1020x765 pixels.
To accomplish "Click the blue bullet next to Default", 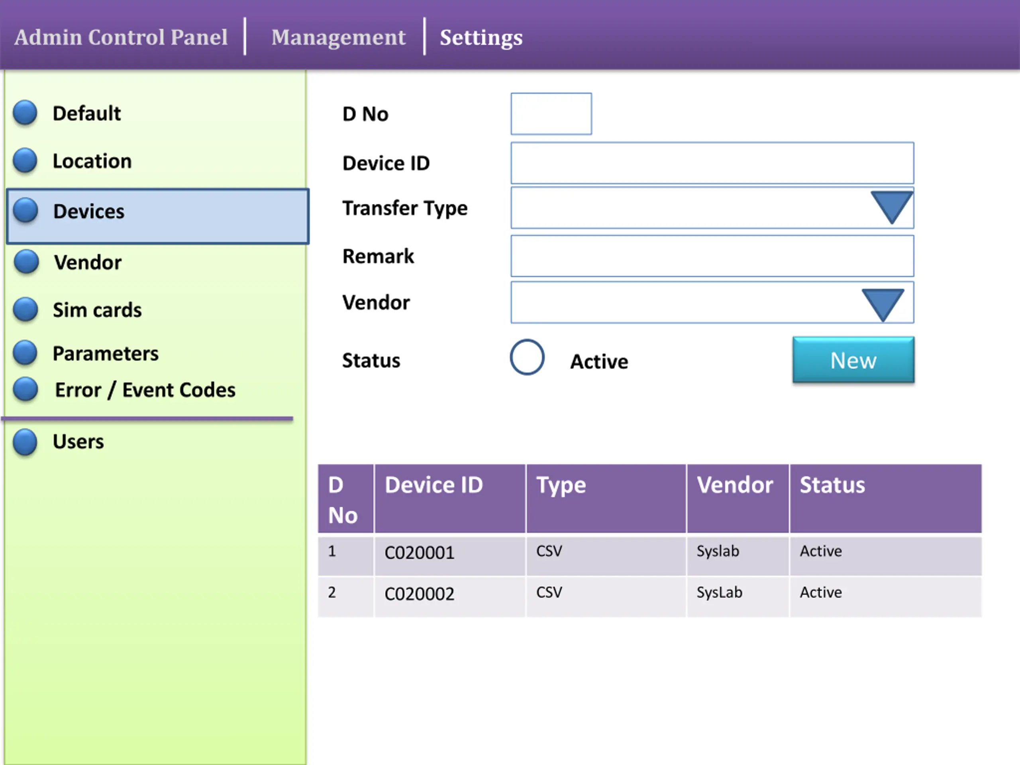I will point(25,113).
